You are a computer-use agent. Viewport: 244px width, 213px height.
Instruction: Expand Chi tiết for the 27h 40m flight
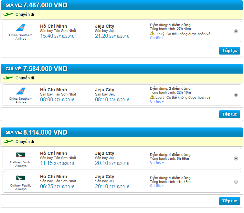pyautogui.click(x=157, y=38)
